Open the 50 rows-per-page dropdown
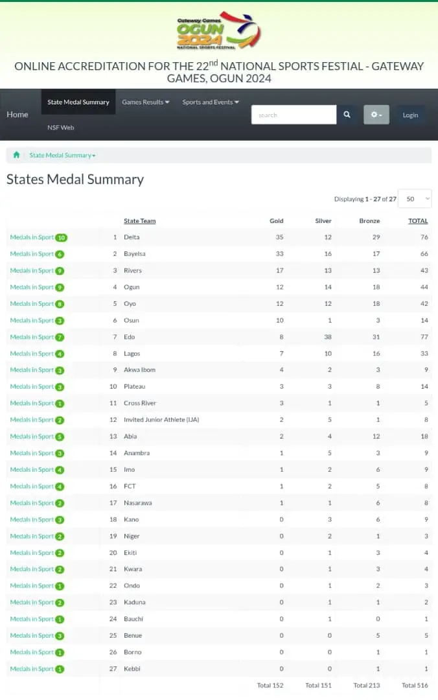The width and height of the screenshot is (438, 700). tap(415, 199)
